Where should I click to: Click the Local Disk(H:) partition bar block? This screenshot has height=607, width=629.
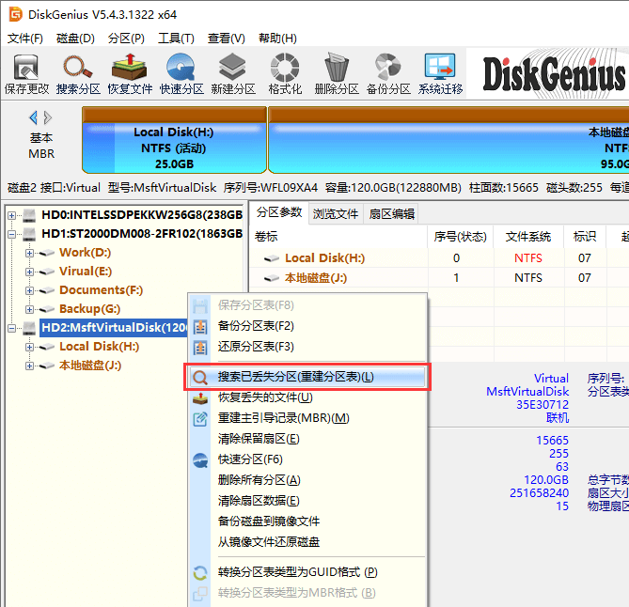pos(174,148)
